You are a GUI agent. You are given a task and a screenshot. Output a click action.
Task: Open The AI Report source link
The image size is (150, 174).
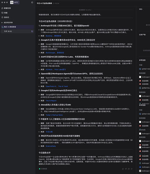[x=51, y=101]
